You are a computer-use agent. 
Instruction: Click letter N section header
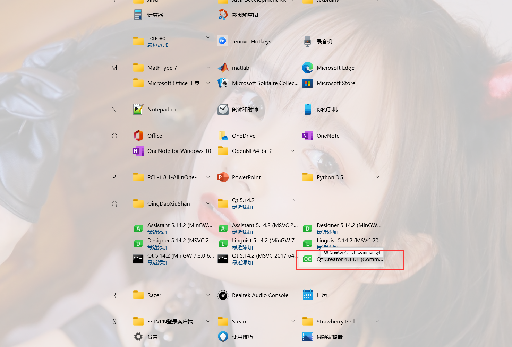pyautogui.click(x=114, y=110)
